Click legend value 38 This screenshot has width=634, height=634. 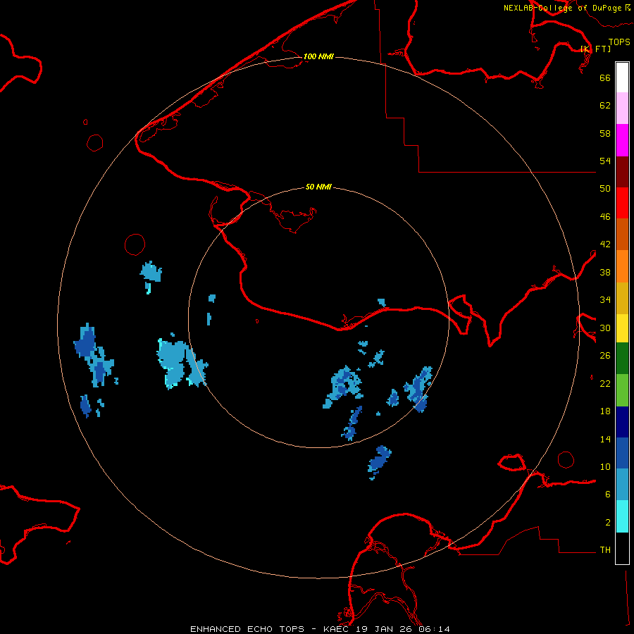point(605,272)
